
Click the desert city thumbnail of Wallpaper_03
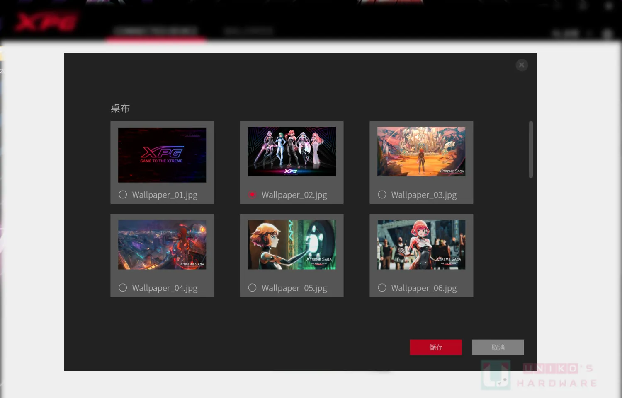point(421,152)
